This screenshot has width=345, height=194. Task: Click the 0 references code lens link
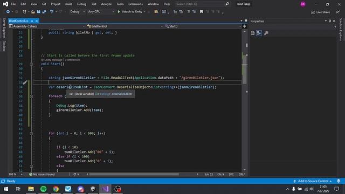(x=72, y=60)
